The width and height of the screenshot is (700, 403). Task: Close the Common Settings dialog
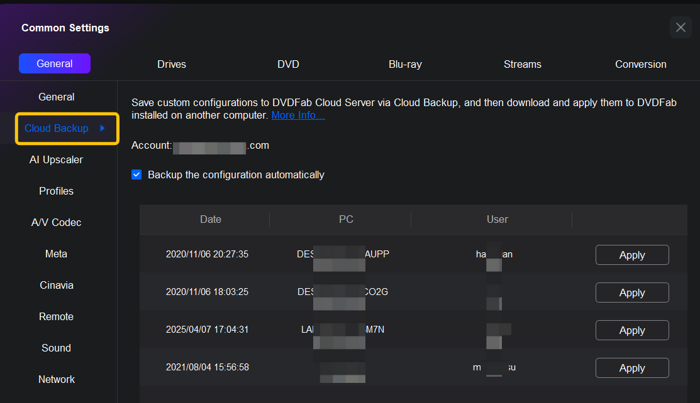click(681, 28)
